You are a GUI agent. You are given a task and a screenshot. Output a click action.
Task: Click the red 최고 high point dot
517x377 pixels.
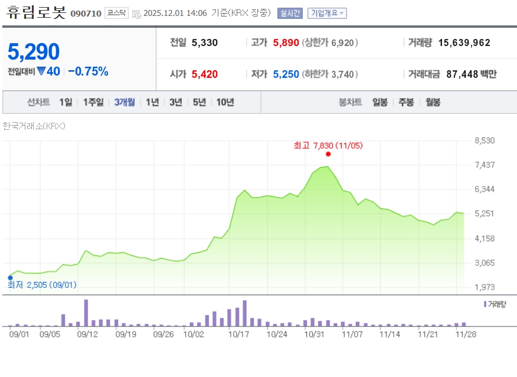328,154
